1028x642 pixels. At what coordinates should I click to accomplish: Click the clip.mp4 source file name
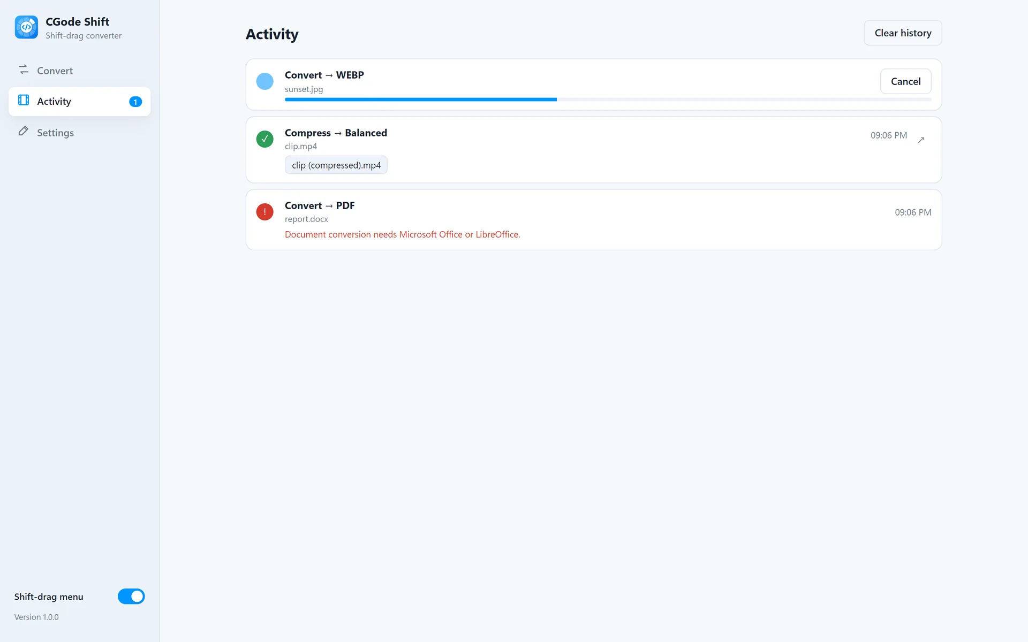pos(301,146)
